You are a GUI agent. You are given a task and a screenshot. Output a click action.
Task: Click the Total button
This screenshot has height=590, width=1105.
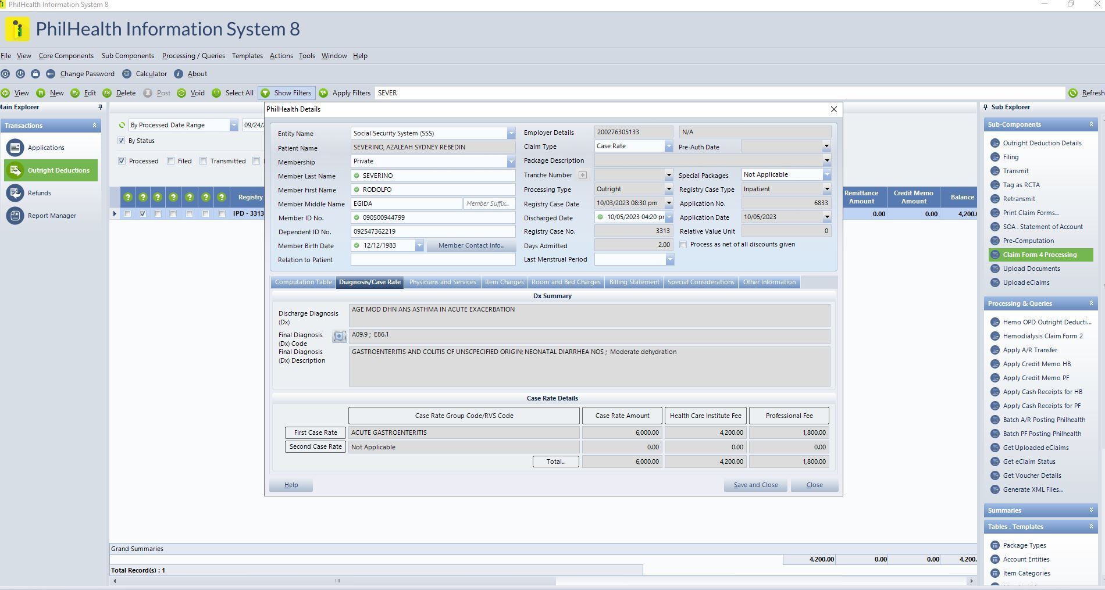coord(555,462)
